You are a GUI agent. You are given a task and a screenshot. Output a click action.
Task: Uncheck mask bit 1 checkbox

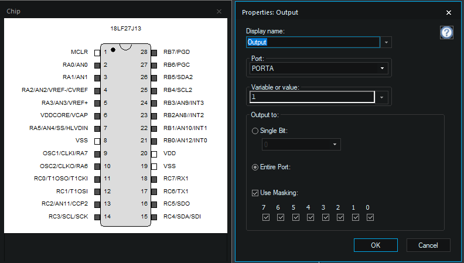(356, 217)
